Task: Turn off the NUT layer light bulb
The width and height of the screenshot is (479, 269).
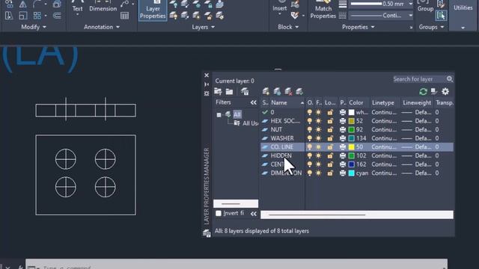Action: coord(310,129)
